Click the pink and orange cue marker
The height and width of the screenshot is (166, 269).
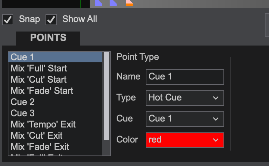point(129,3)
